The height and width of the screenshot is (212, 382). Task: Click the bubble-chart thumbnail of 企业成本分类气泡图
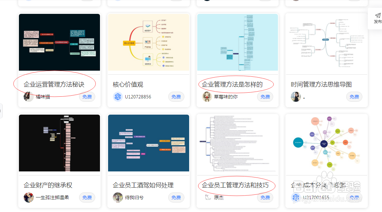point(326,143)
